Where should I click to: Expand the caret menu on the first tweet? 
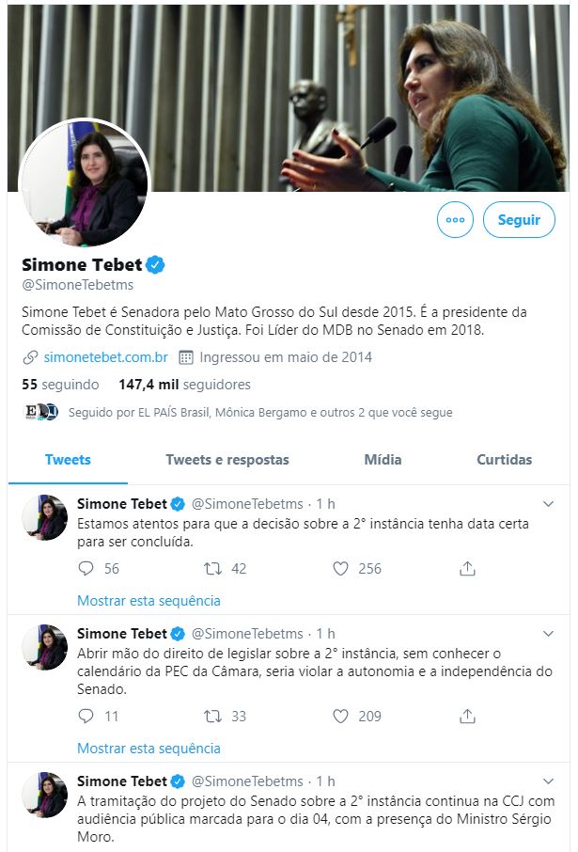548,503
